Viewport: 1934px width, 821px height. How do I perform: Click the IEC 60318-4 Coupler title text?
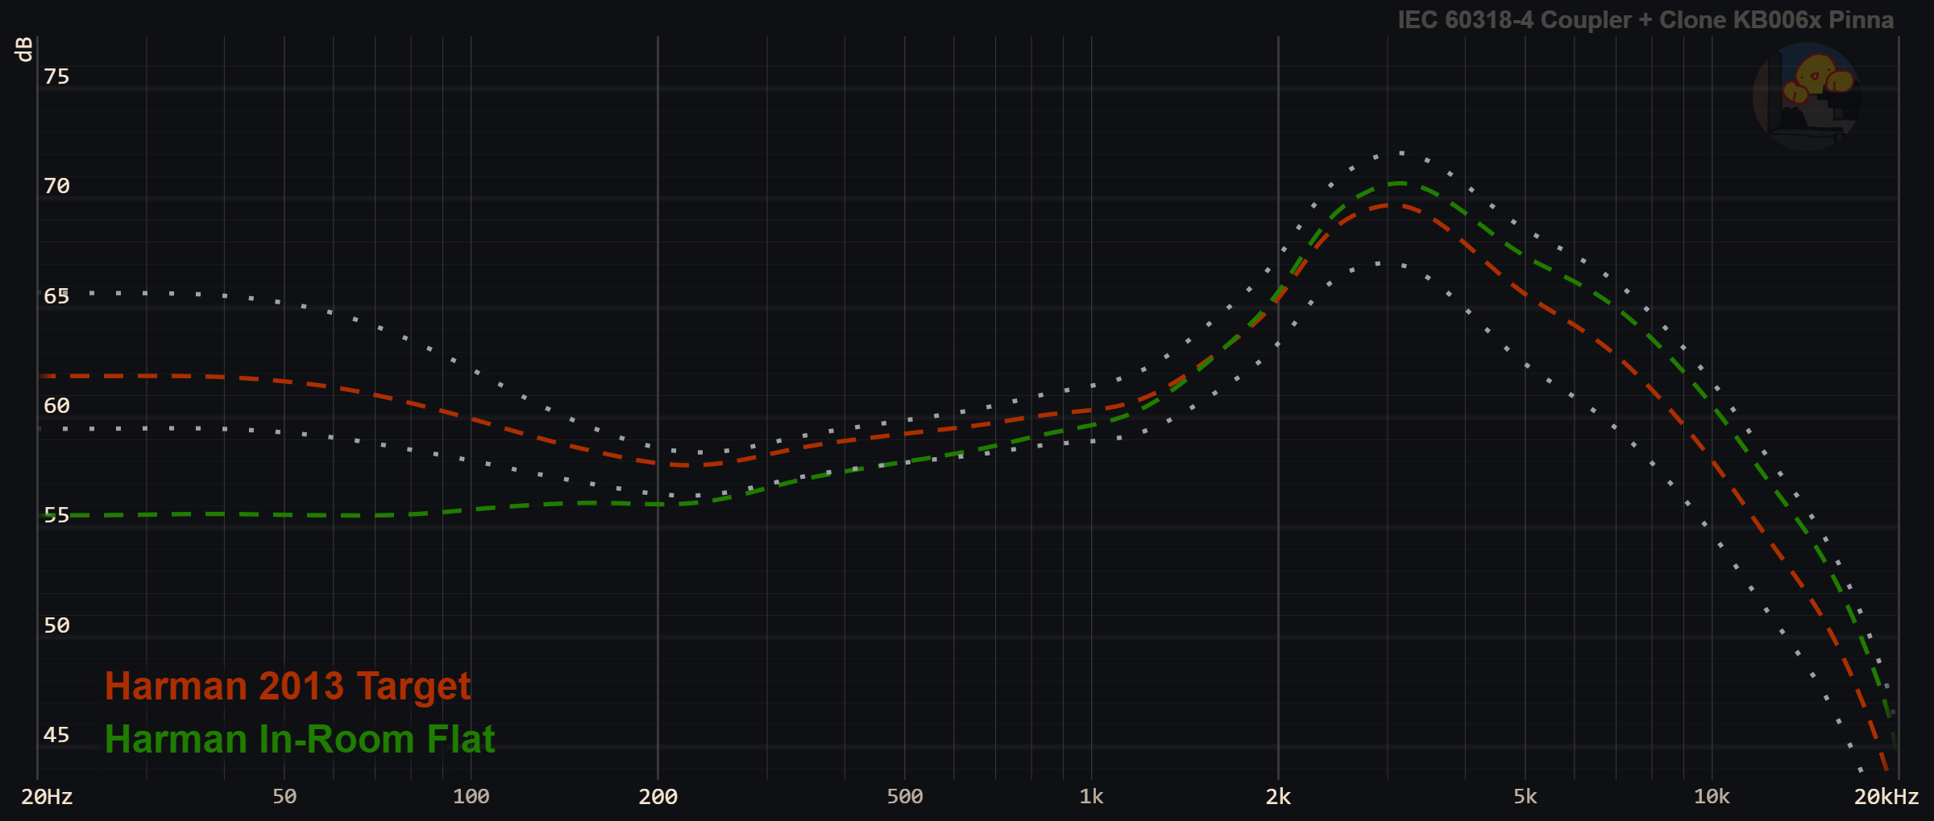(x=1645, y=20)
